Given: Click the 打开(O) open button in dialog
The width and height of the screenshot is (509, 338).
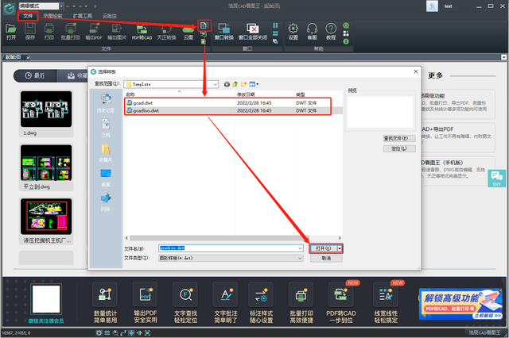Looking at the screenshot, I should (x=324, y=248).
